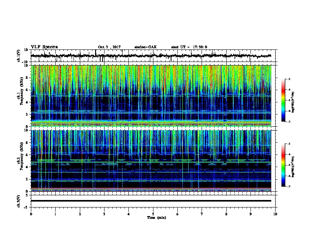Click time axis tick label "0"

click(31, 214)
